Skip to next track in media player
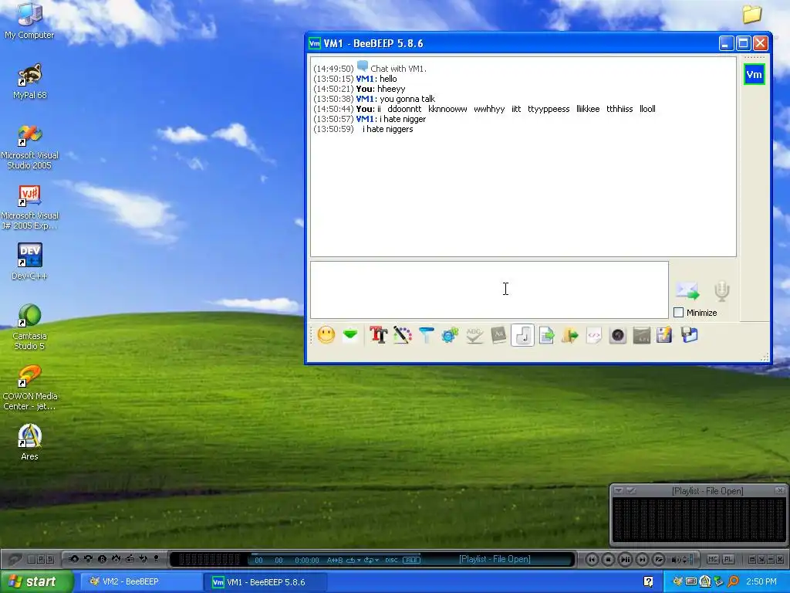This screenshot has height=593, width=790. click(x=641, y=559)
